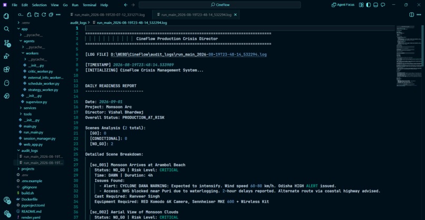Click the app logo in title bar
This screenshot has width=425, height=220.
pyautogui.click(x=5, y=5)
